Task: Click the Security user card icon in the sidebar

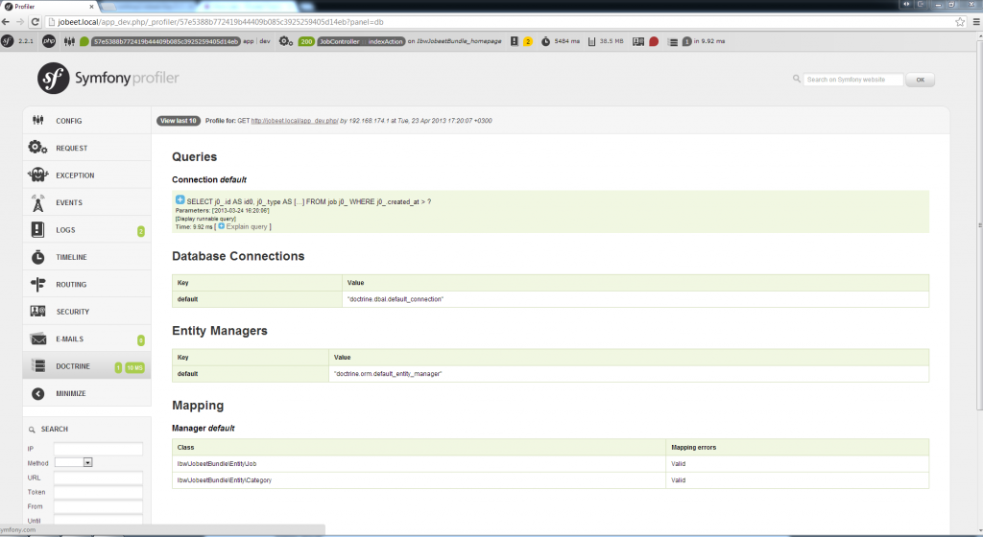Action: coord(37,311)
